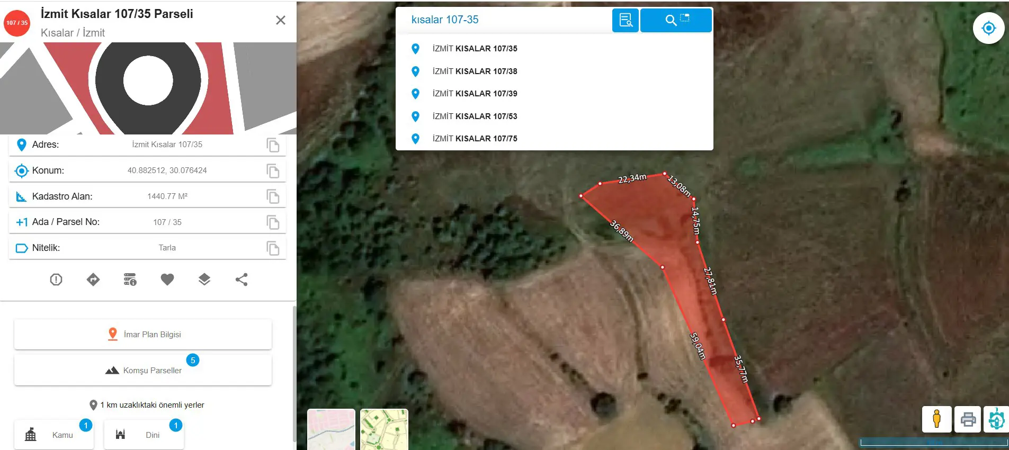The image size is (1009, 450).
Task: Click the left panel vertical scrollbar
Action: 294,373
